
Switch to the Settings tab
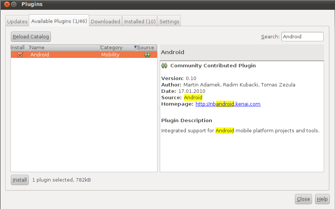169,21
